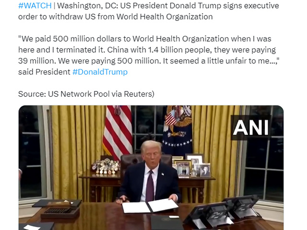Viewport: 307px width, 230px height.
Task: Click the challenge coin display on the table
Action: point(106,166)
